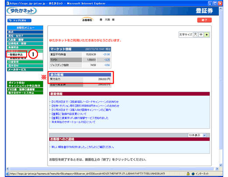Click horizontal scrollbar right arrow

(217, 169)
